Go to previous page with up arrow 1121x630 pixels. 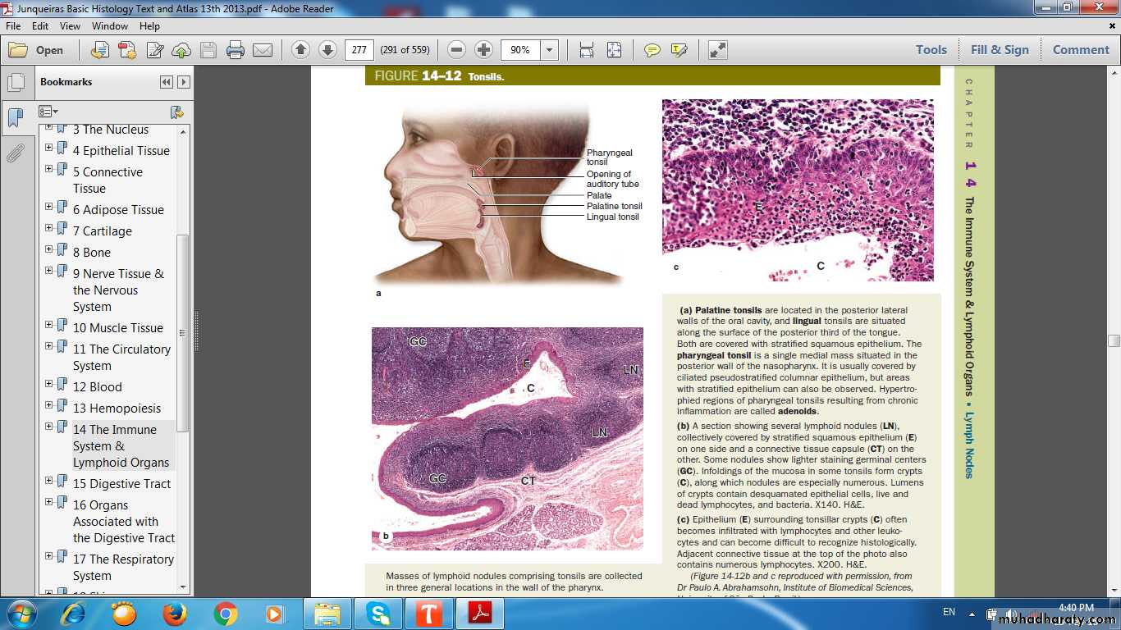[x=300, y=50]
